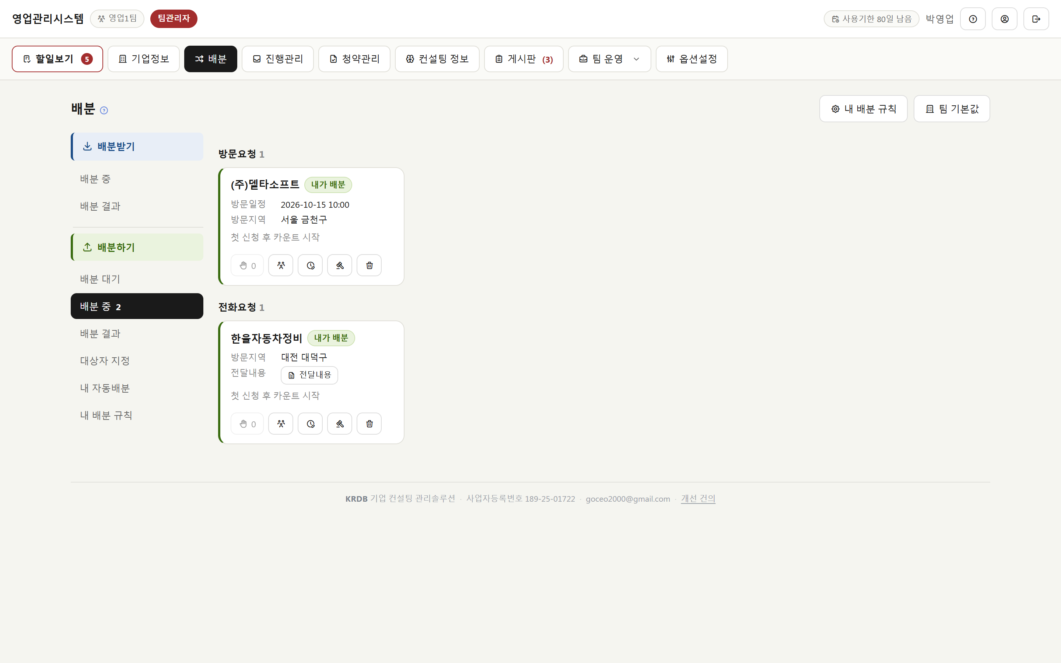Image resolution: width=1061 pixels, height=663 pixels.
Task: Select the 배분 tab
Action: (x=210, y=59)
